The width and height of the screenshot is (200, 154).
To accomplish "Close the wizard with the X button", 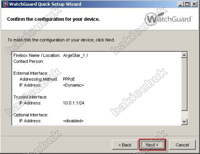I will 194,4.
